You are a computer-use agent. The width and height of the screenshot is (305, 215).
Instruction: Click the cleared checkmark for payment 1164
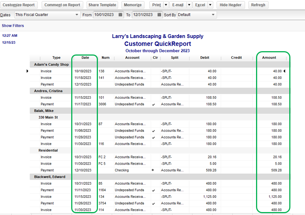(x=153, y=191)
